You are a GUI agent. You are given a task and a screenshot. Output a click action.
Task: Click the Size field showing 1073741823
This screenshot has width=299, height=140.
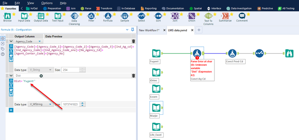pyautogui.click(x=70, y=104)
